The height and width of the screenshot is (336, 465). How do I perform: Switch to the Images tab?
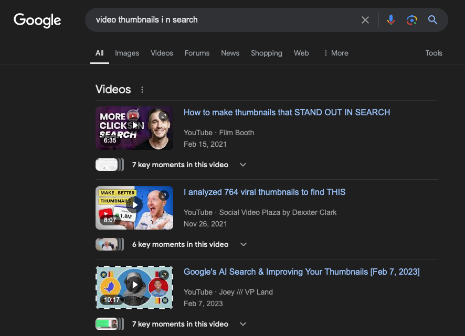[127, 53]
